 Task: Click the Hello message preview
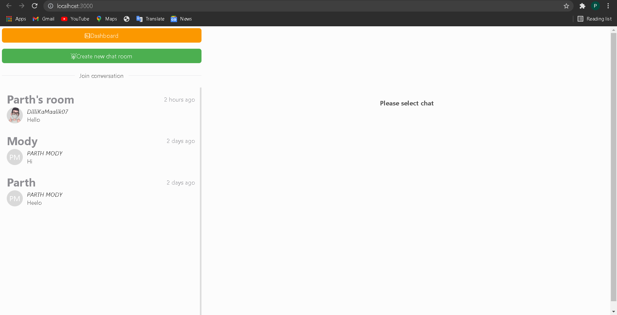click(33, 120)
